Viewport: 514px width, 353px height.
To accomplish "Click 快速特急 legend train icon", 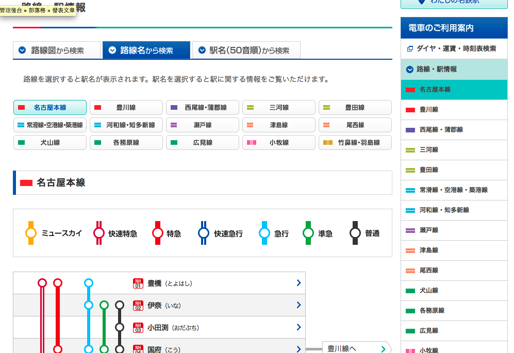I will click(98, 233).
